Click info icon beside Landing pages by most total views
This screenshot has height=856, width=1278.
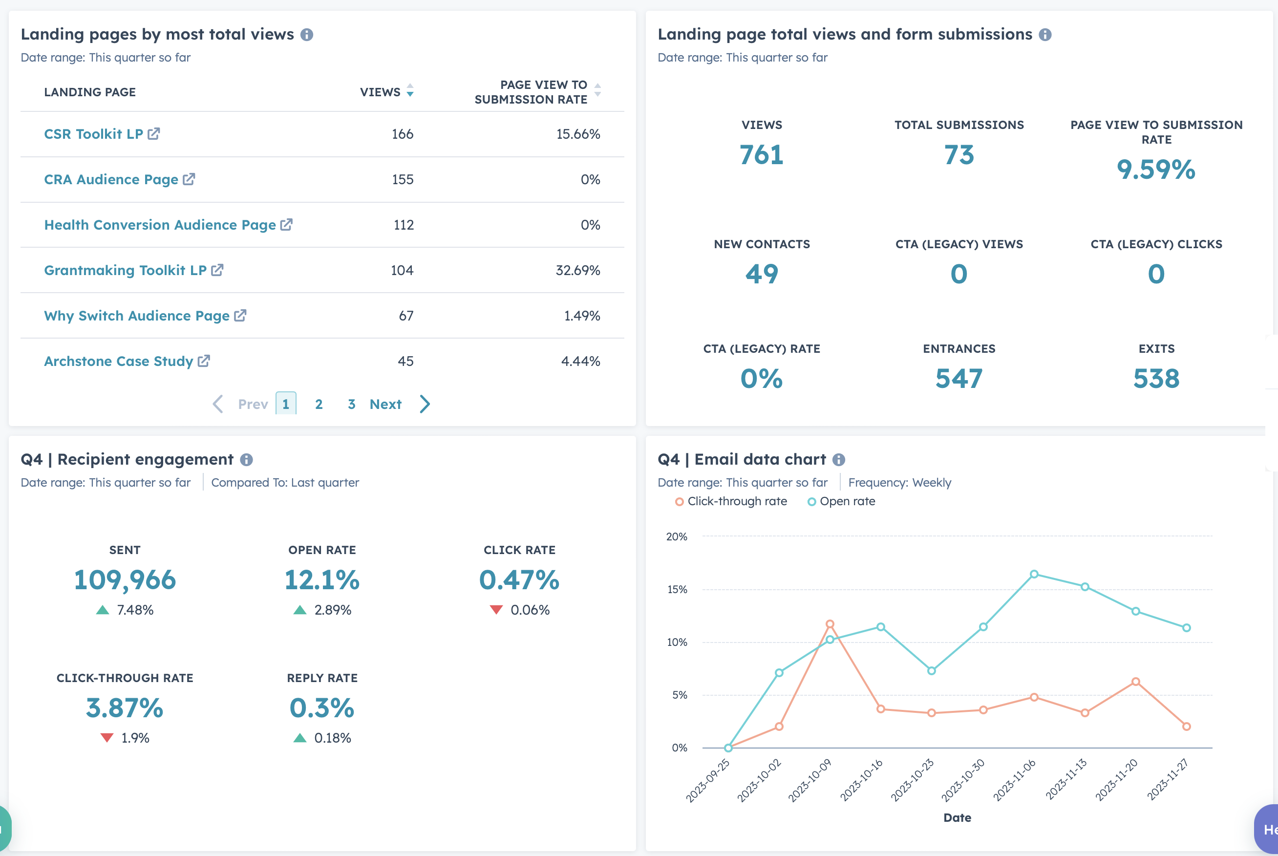click(307, 35)
